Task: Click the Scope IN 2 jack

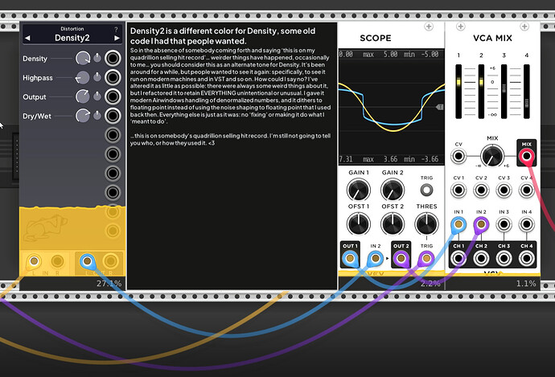Action: [x=375, y=259]
